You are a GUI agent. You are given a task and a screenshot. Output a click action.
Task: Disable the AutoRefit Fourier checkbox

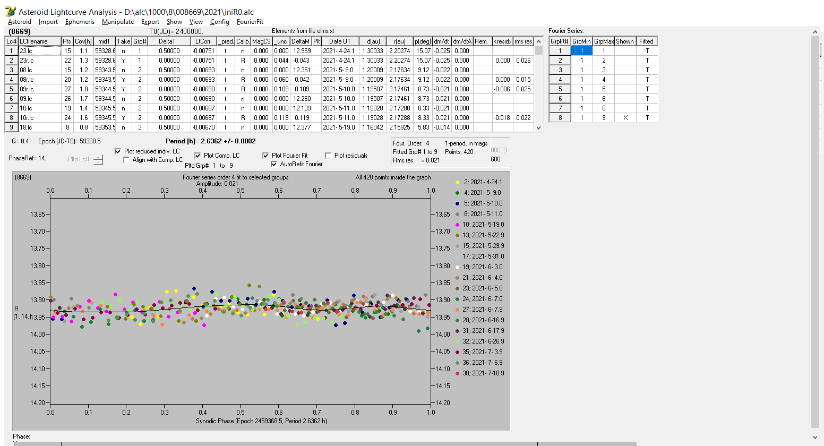[274, 164]
